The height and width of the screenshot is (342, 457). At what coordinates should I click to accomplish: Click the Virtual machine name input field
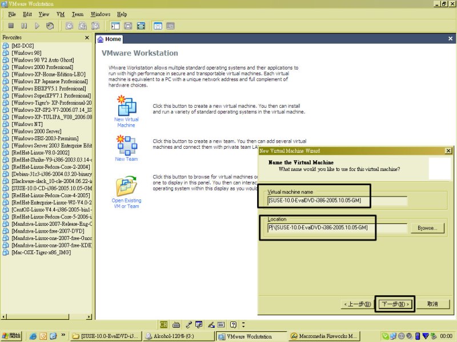[x=337, y=201]
